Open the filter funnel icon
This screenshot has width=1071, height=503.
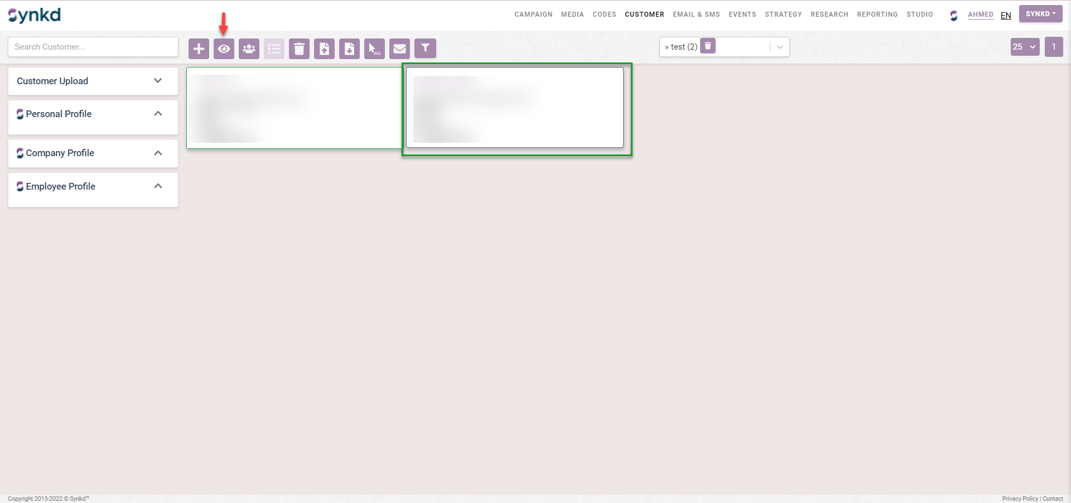(425, 49)
